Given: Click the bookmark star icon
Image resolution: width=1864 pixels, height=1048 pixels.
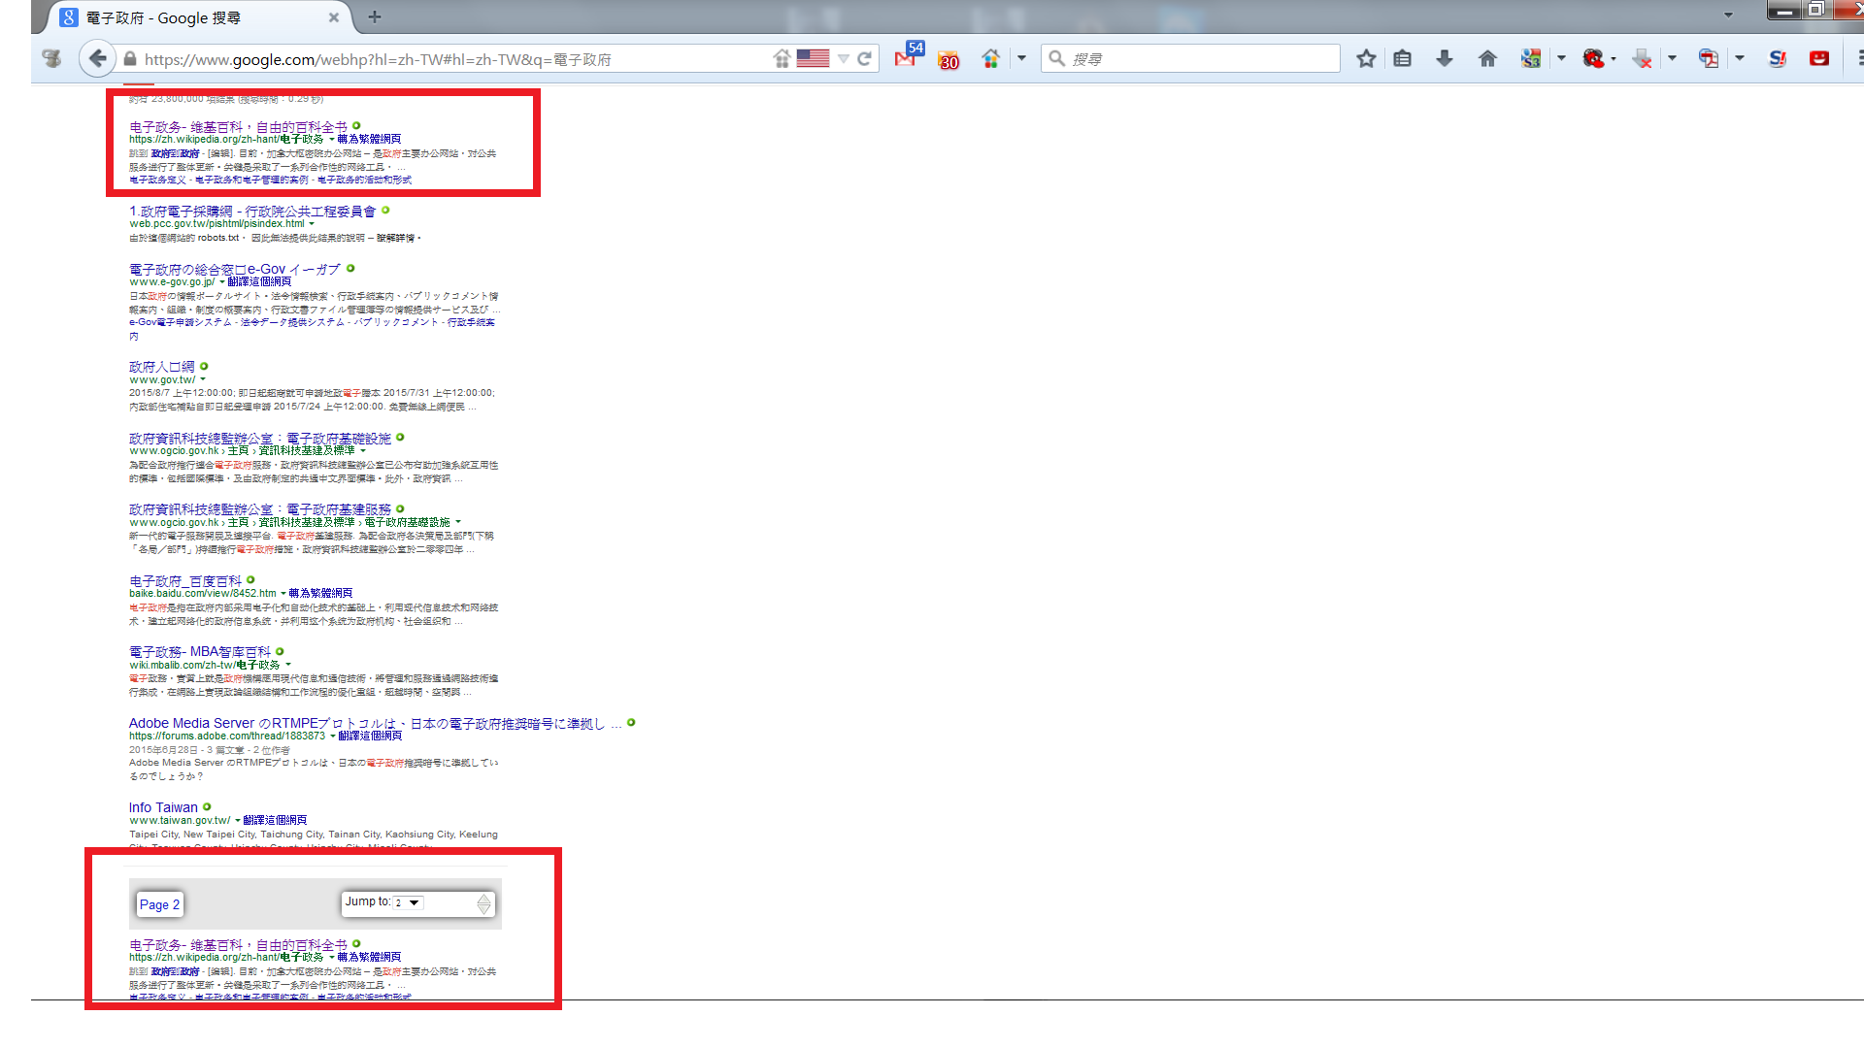Looking at the screenshot, I should (1366, 59).
